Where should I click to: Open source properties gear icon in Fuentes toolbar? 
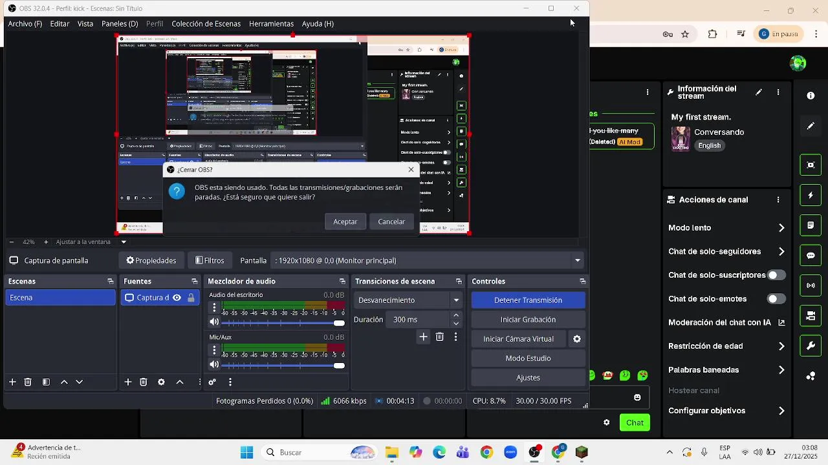click(x=161, y=382)
